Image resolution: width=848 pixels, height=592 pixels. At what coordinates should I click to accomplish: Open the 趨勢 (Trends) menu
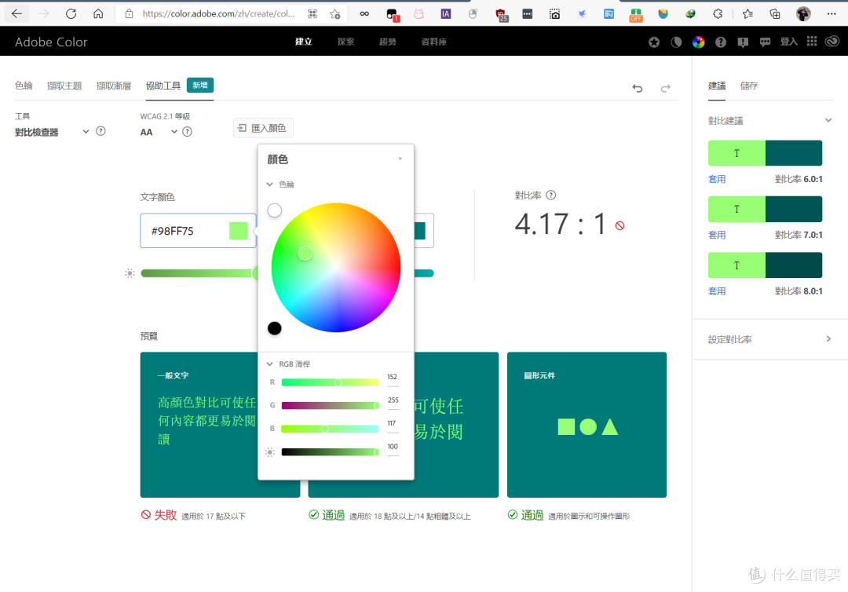[x=388, y=42]
